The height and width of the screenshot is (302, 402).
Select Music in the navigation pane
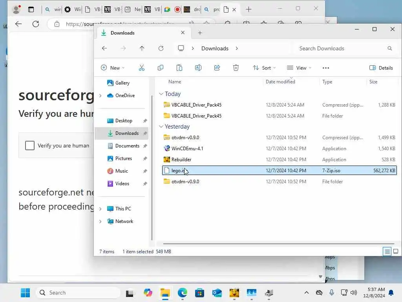click(x=121, y=171)
